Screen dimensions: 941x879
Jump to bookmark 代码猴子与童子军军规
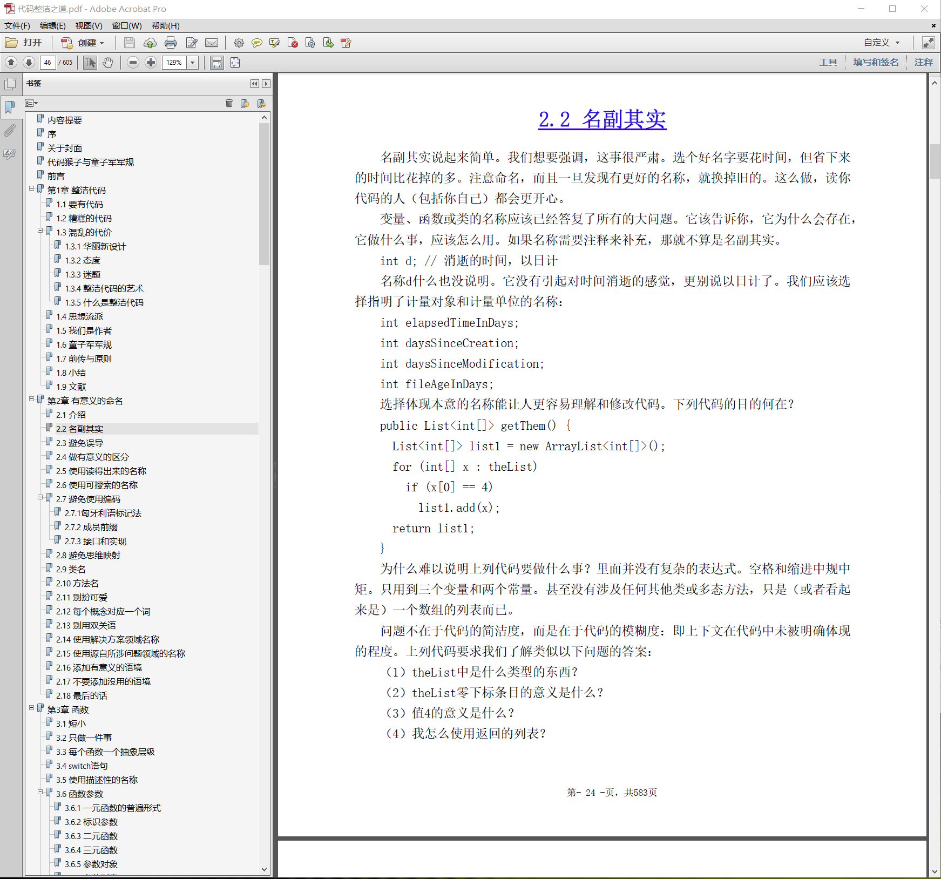(x=90, y=162)
